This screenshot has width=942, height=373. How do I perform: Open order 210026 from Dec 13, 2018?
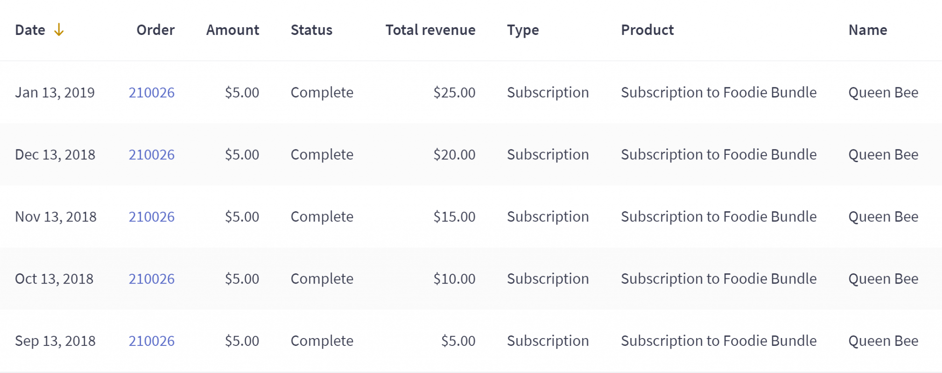tap(152, 154)
